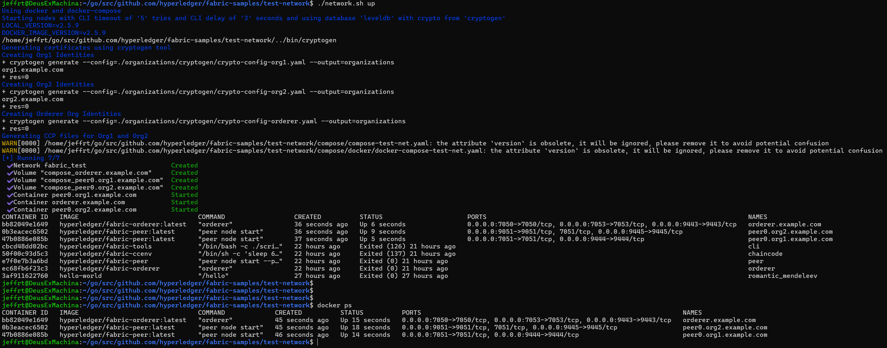Click checkmark beside Volume compose_orderer.example.com
The height and width of the screenshot is (348, 887).
coord(10,173)
